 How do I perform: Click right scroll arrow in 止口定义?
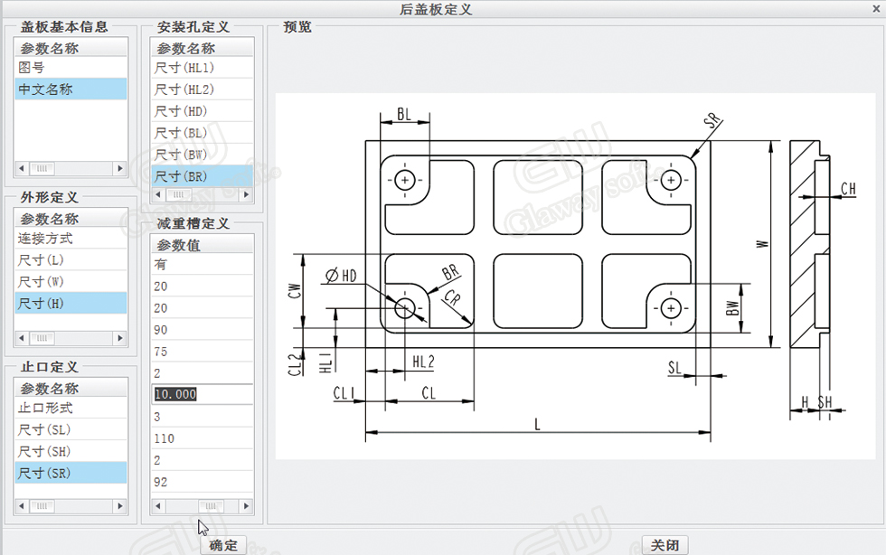coord(119,506)
